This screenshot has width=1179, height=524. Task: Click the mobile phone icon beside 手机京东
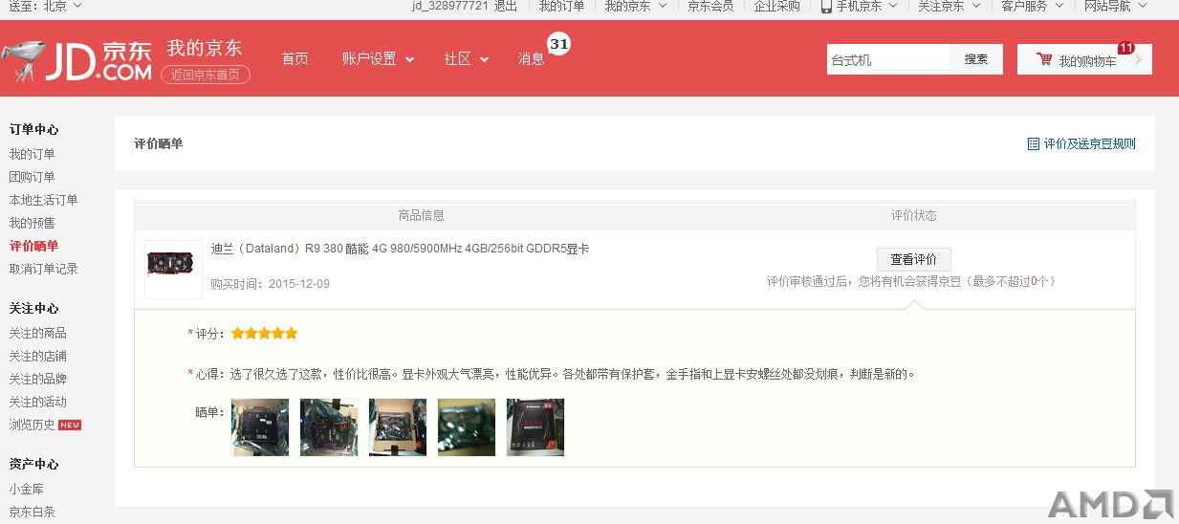[x=826, y=6]
